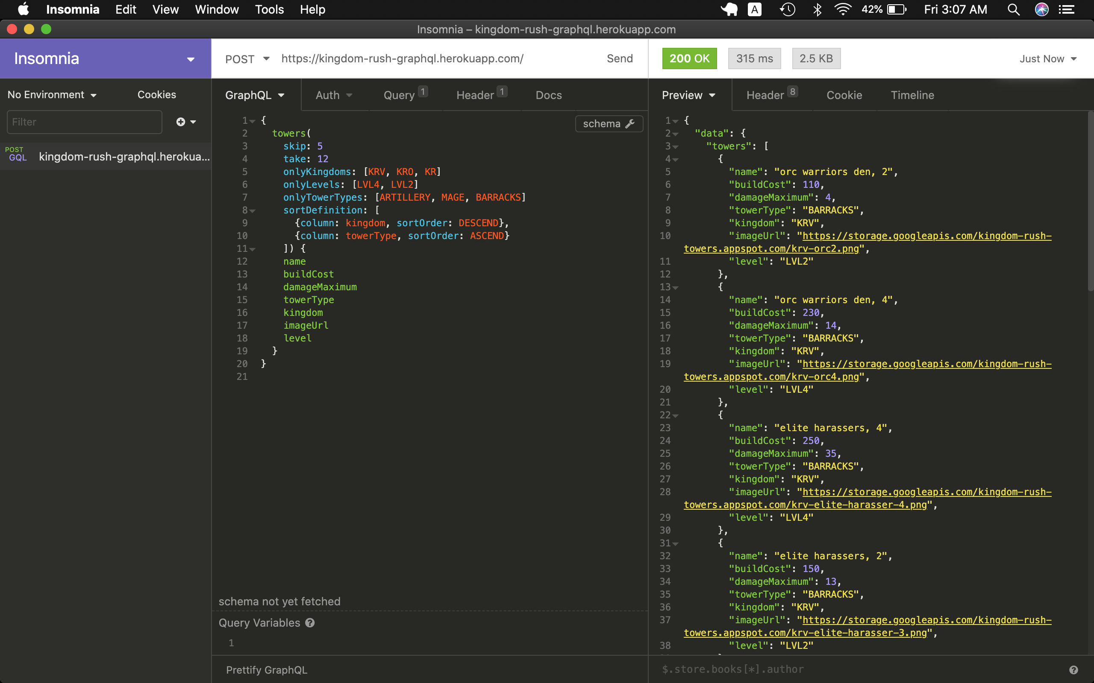
Task: Click response filter help icon
Action: [x=1073, y=670]
